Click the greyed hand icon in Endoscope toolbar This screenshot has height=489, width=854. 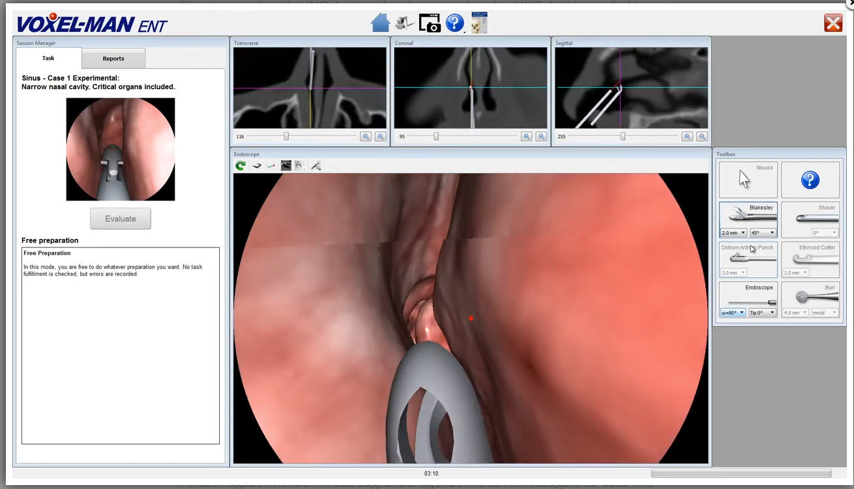[300, 166]
